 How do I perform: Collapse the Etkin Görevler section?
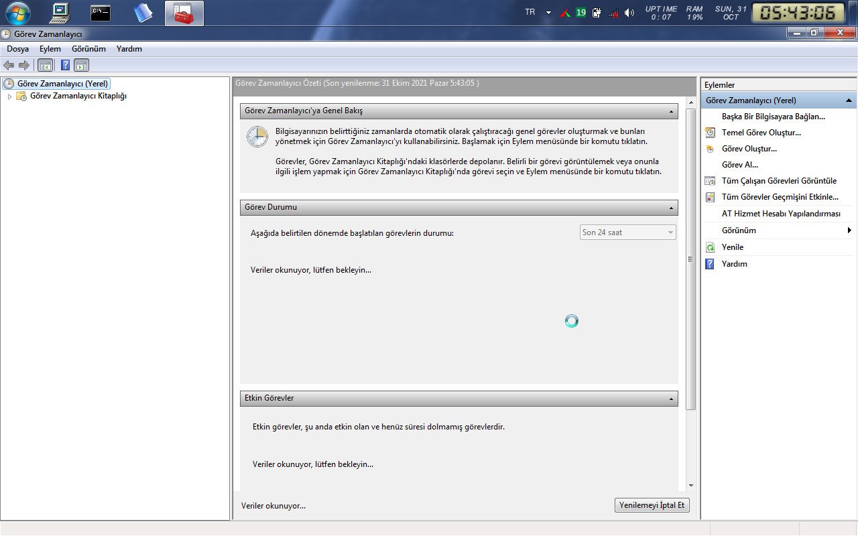671,399
